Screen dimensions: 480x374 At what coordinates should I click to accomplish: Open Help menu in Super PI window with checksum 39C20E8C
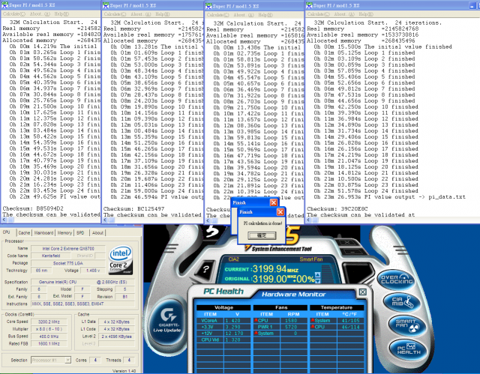[x=366, y=14]
